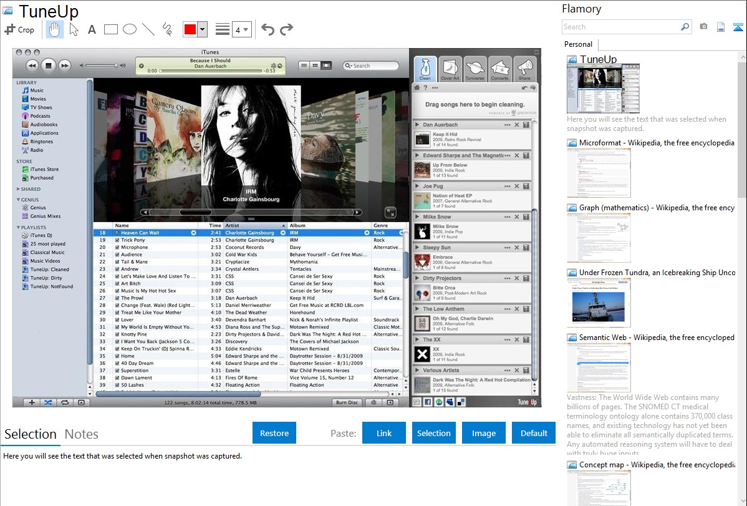Pick the rectangle shape tool
The height and width of the screenshot is (506, 747).
tap(111, 29)
